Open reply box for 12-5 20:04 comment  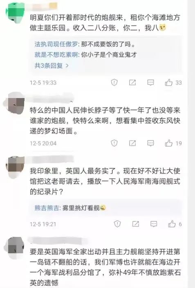pos(150,143)
